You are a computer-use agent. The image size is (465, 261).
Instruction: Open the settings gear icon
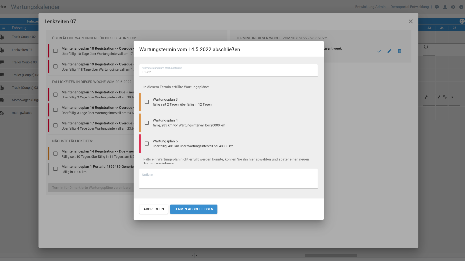pos(453,7)
